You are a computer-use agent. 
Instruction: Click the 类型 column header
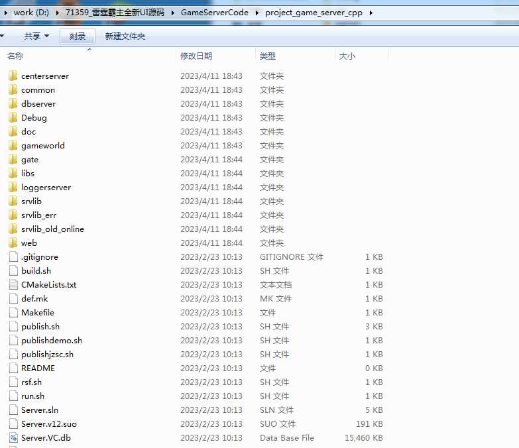point(268,56)
